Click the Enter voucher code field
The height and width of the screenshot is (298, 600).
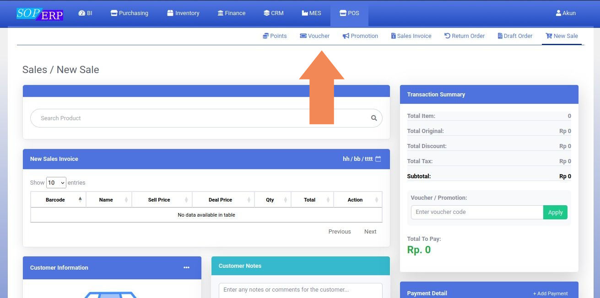(x=477, y=212)
